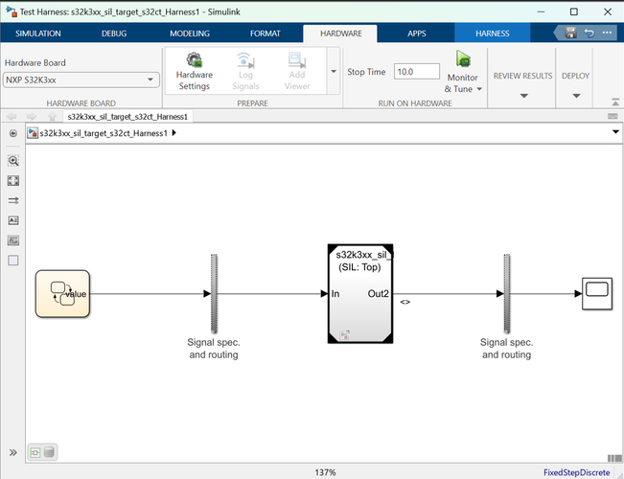Switch to the Simulation tab

[38, 34]
